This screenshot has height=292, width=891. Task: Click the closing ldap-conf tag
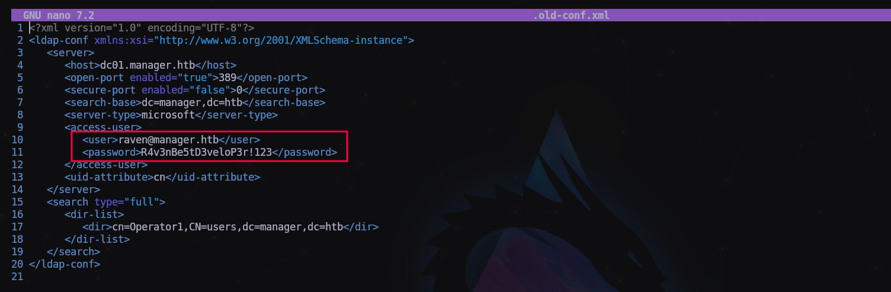65,264
